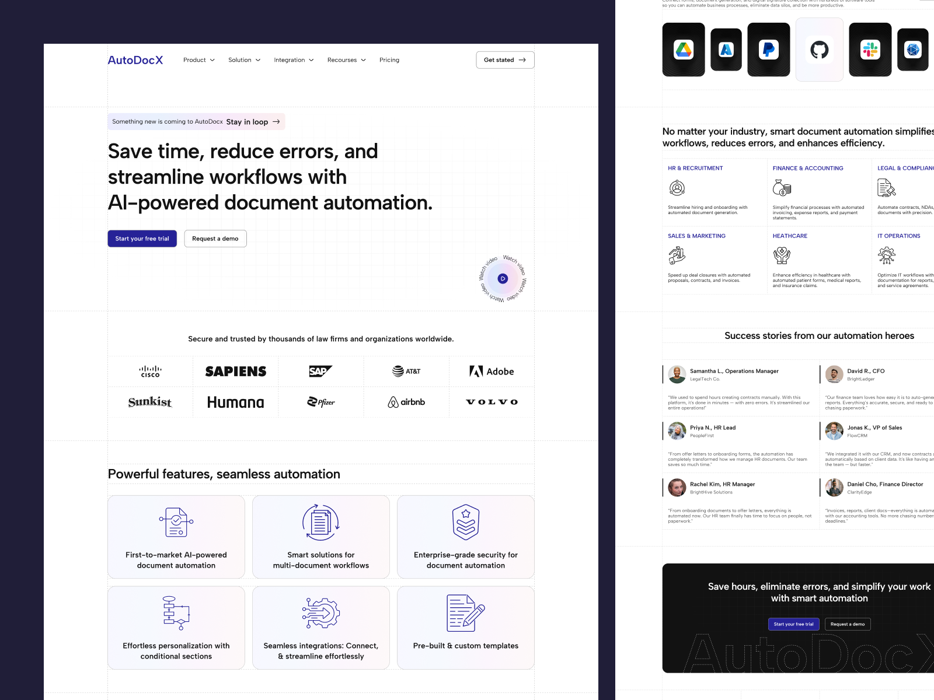Click the Heathcare hands-and-heart icon

[782, 256]
